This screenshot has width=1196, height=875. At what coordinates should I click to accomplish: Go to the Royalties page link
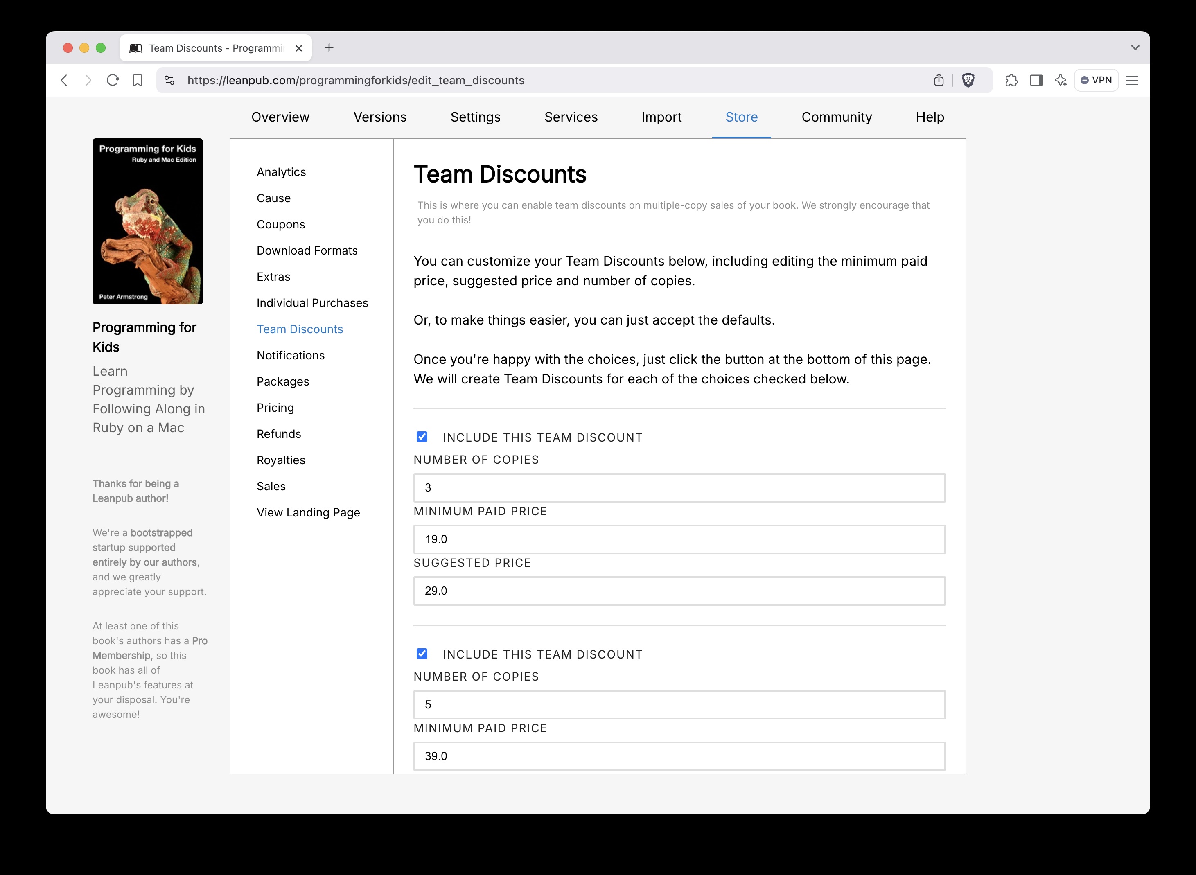point(281,460)
